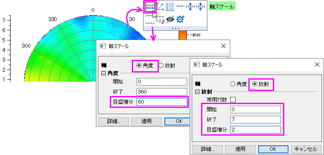This screenshot has height=155, width=324.
Task: Click the opposite axis rulers icon
Action: click(150, 19)
